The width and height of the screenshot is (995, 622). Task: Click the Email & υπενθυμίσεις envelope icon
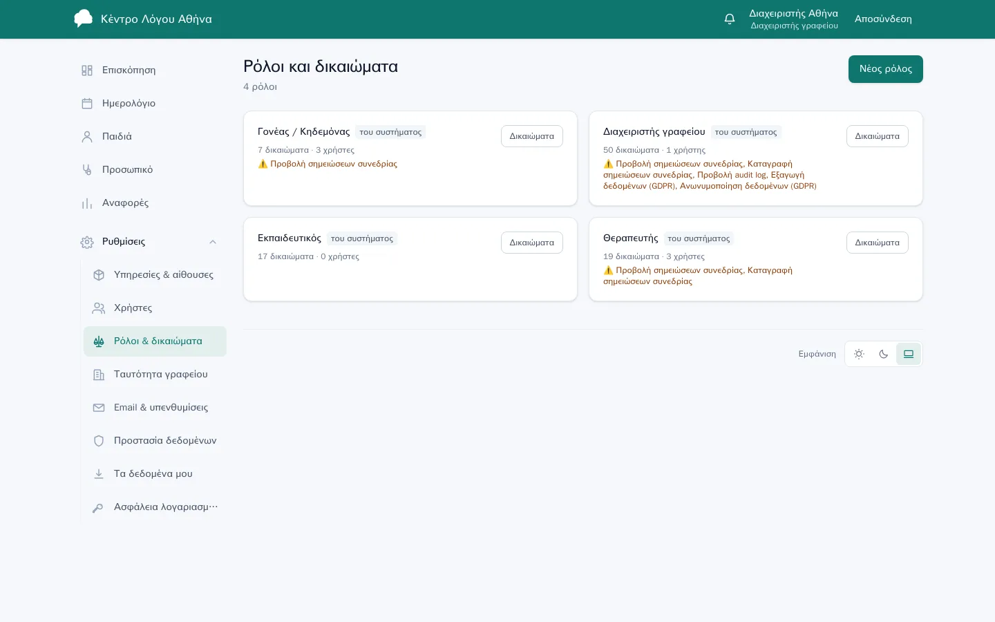(x=99, y=408)
